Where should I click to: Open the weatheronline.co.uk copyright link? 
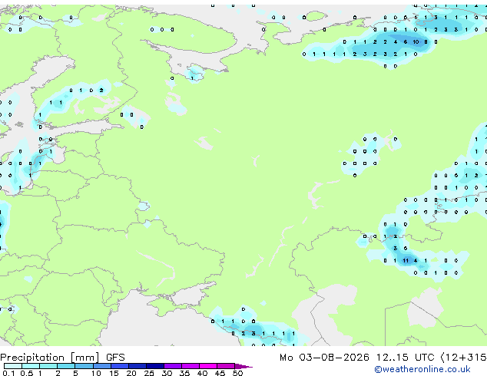coord(422,369)
